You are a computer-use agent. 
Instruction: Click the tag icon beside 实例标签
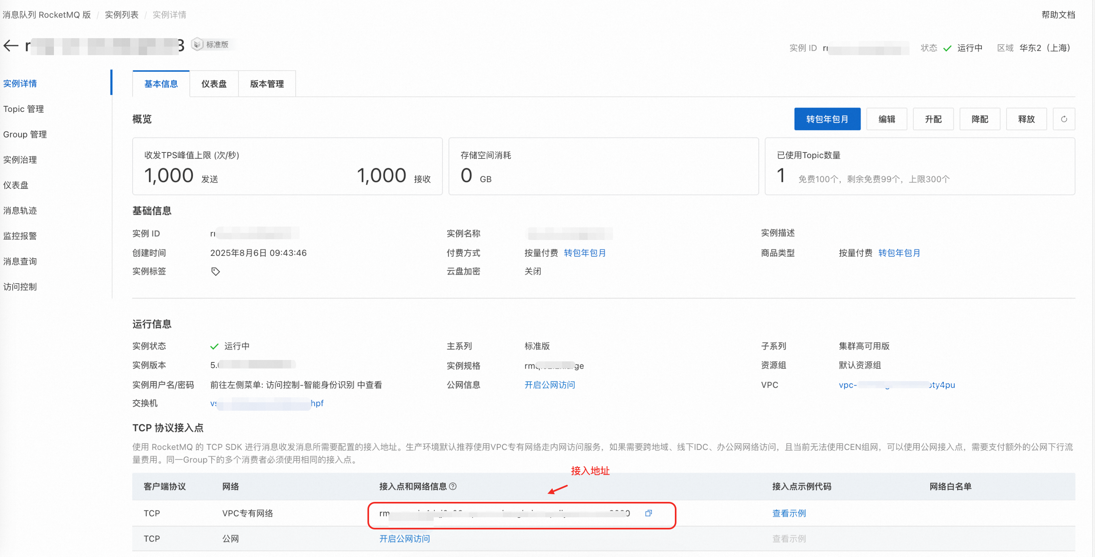[215, 272]
